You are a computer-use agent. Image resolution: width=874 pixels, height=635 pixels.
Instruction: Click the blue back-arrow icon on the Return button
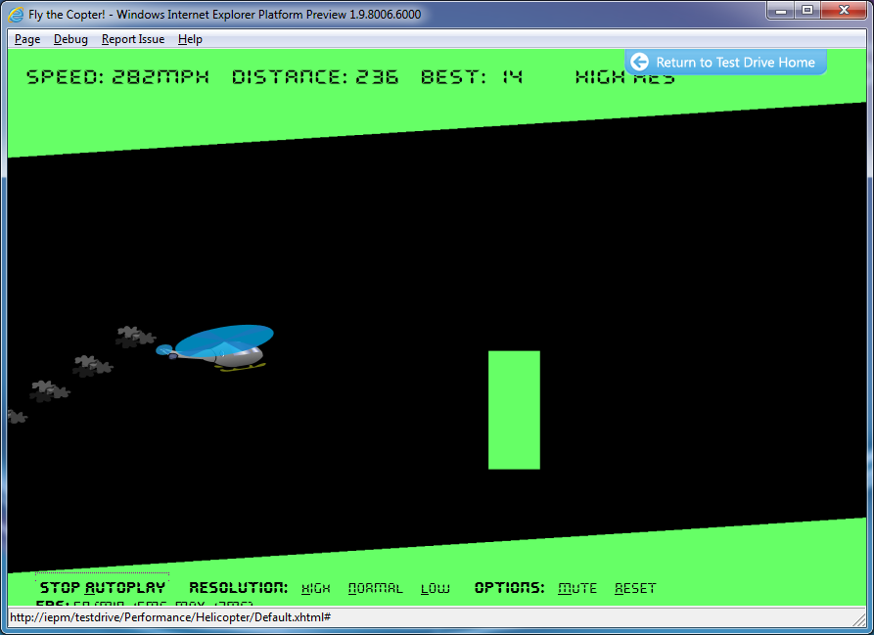pyautogui.click(x=641, y=62)
